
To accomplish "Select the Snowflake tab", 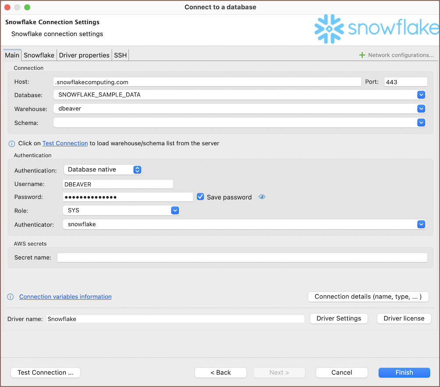I will 39,55.
